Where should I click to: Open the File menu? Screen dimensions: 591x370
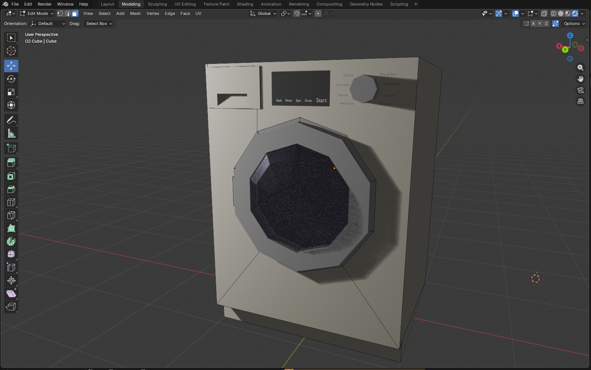(15, 4)
